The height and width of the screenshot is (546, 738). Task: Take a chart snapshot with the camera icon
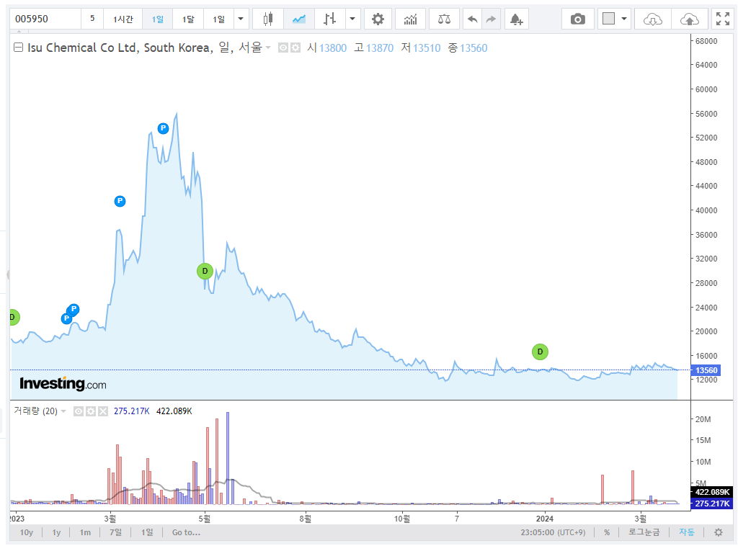pos(578,19)
